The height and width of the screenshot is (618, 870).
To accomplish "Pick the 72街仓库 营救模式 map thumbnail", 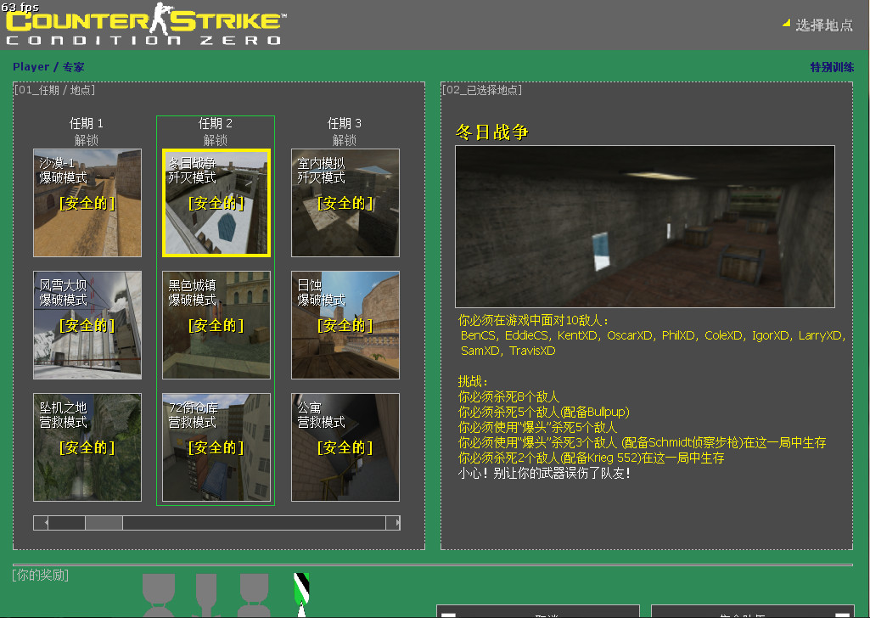I will (216, 447).
